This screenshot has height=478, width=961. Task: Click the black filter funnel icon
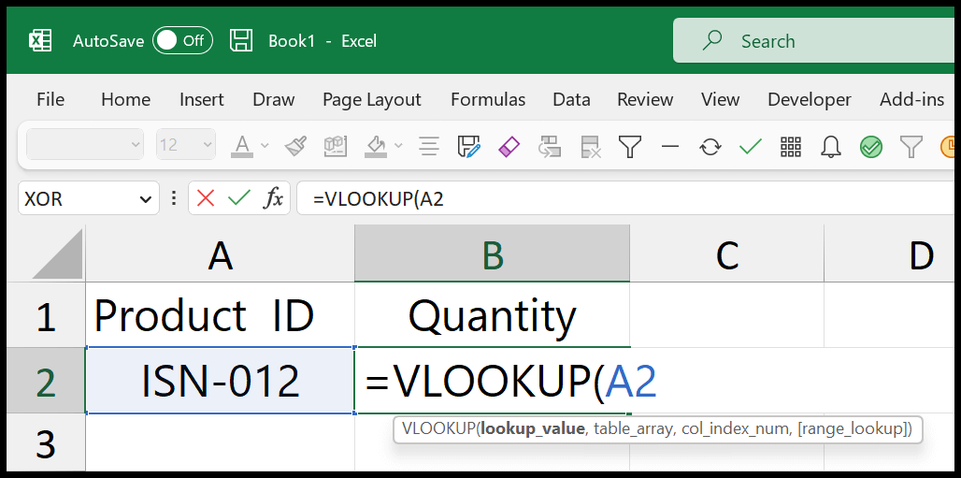(x=629, y=146)
